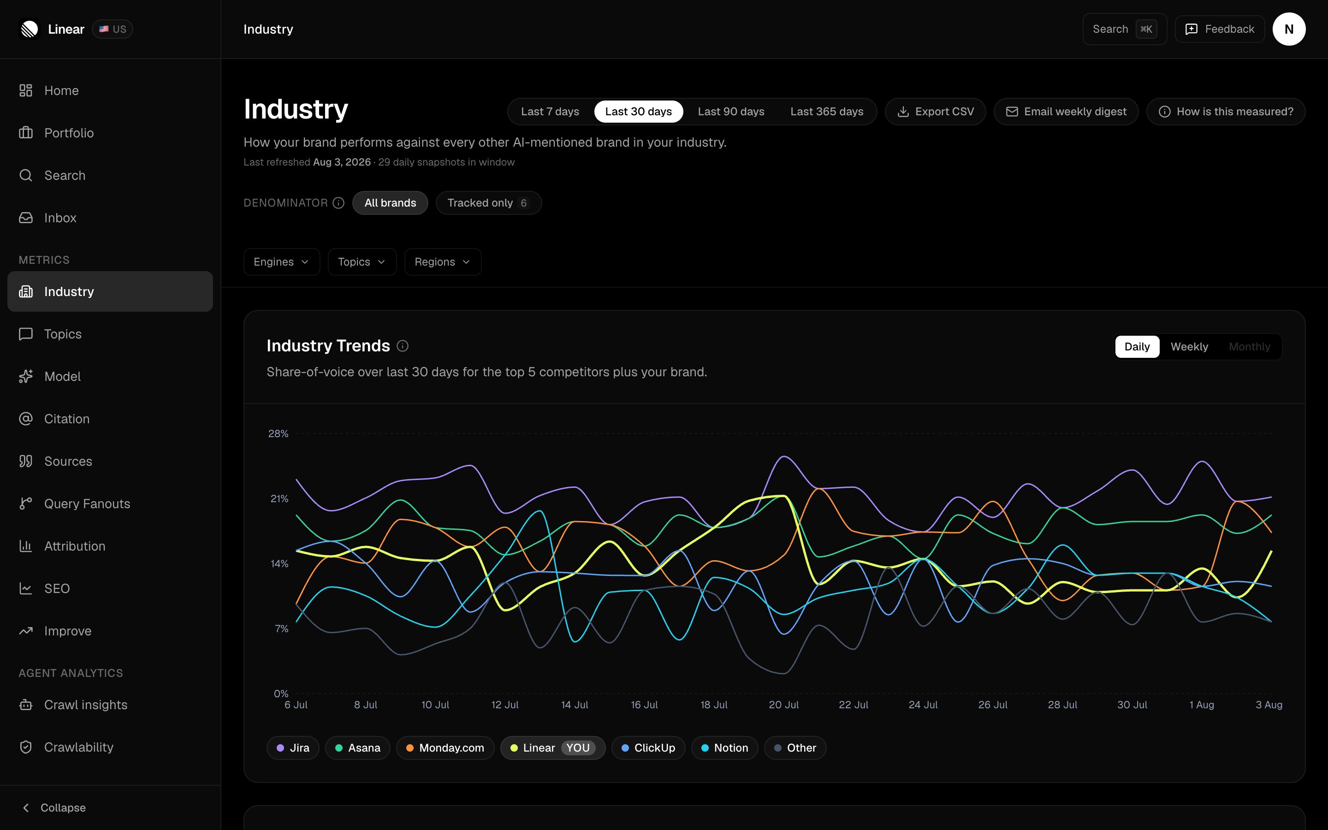The width and height of the screenshot is (1328, 830).
Task: Toggle Notion series in chart legend
Action: 724,747
